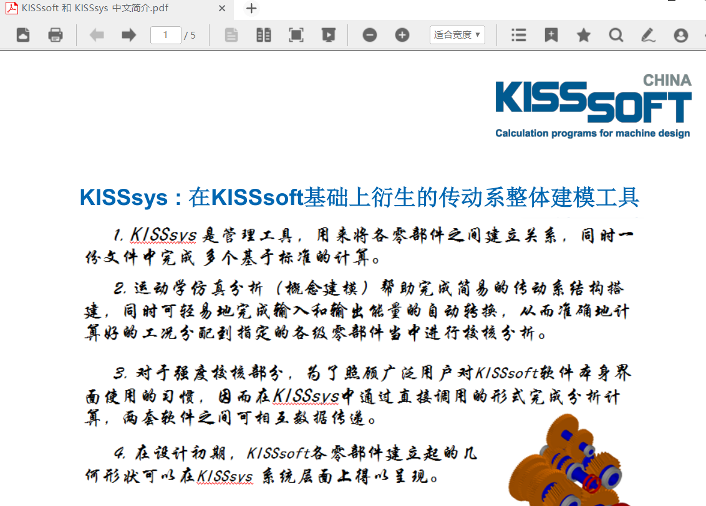
Task: Select the pen annotate tool
Action: pyautogui.click(x=649, y=35)
